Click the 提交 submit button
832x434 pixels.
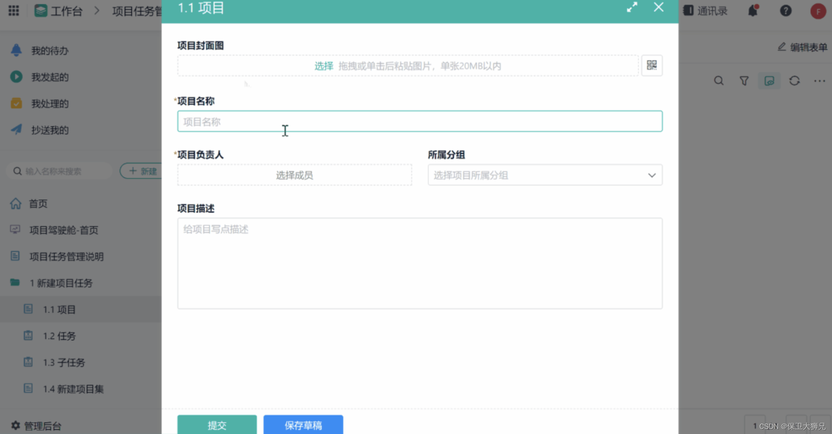217,425
